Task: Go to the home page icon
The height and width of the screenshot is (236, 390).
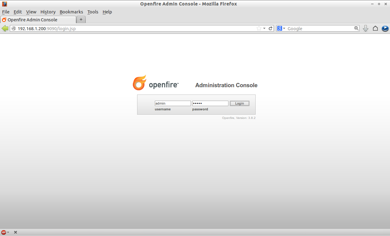Action: pos(375,28)
